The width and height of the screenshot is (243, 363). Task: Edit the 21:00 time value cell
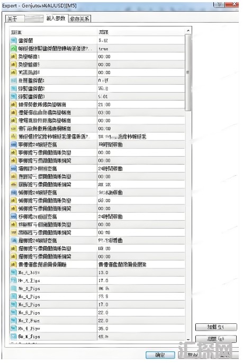point(141,105)
